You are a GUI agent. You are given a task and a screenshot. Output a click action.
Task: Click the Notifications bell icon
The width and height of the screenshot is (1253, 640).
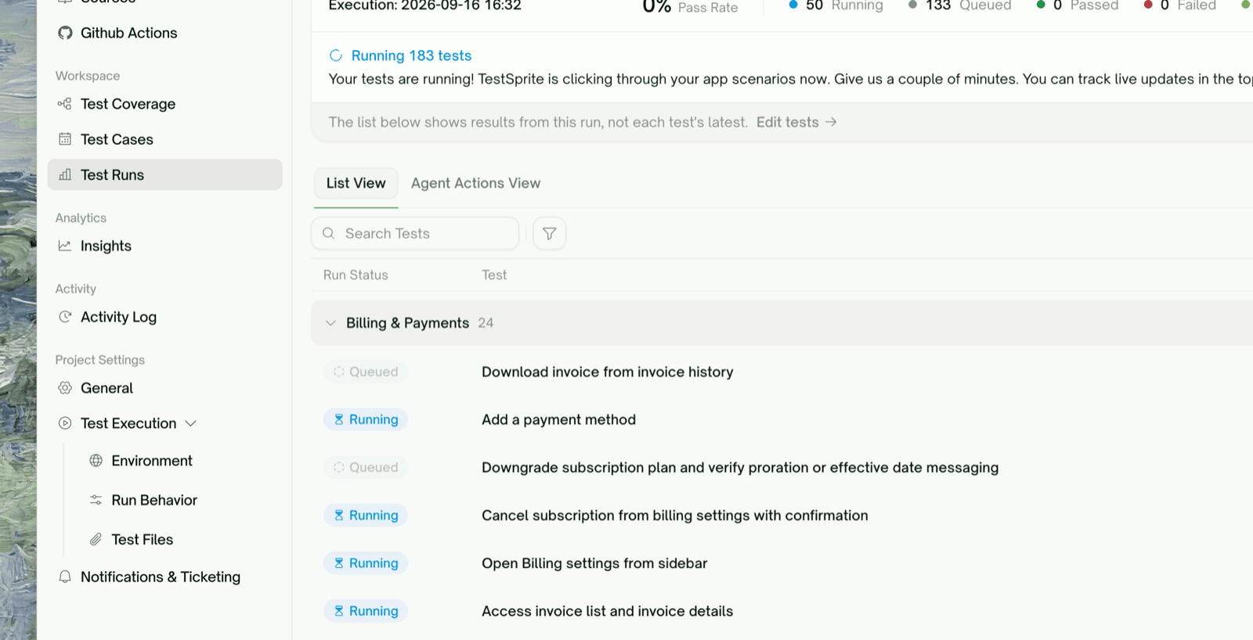[x=65, y=577]
